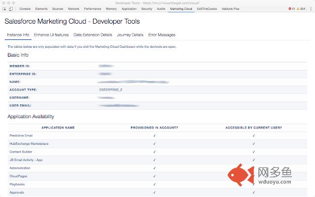Click the Administration row name

[20, 168]
